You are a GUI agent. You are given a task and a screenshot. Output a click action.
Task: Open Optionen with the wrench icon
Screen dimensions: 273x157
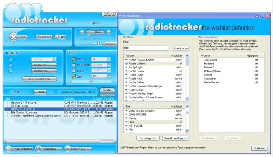coord(44,37)
